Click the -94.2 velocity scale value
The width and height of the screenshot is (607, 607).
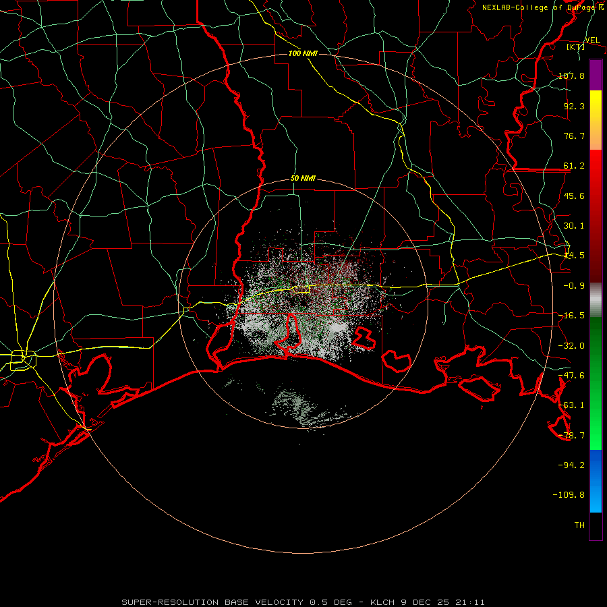(x=571, y=465)
